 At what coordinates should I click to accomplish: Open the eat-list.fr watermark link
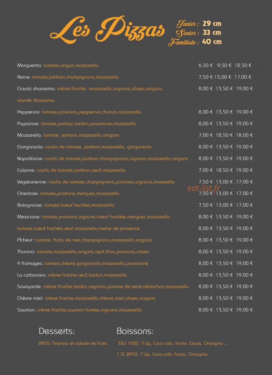click(204, 188)
